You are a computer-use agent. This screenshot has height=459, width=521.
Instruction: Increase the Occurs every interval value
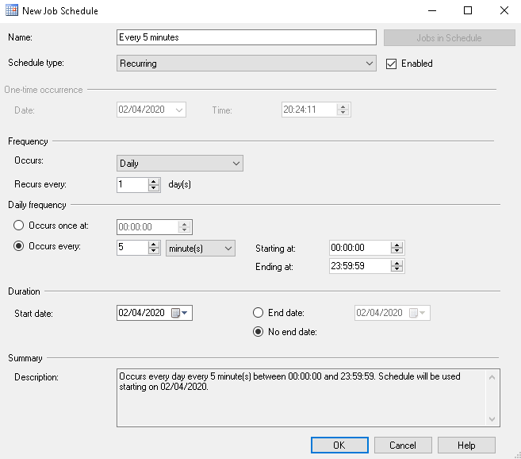[154, 245]
